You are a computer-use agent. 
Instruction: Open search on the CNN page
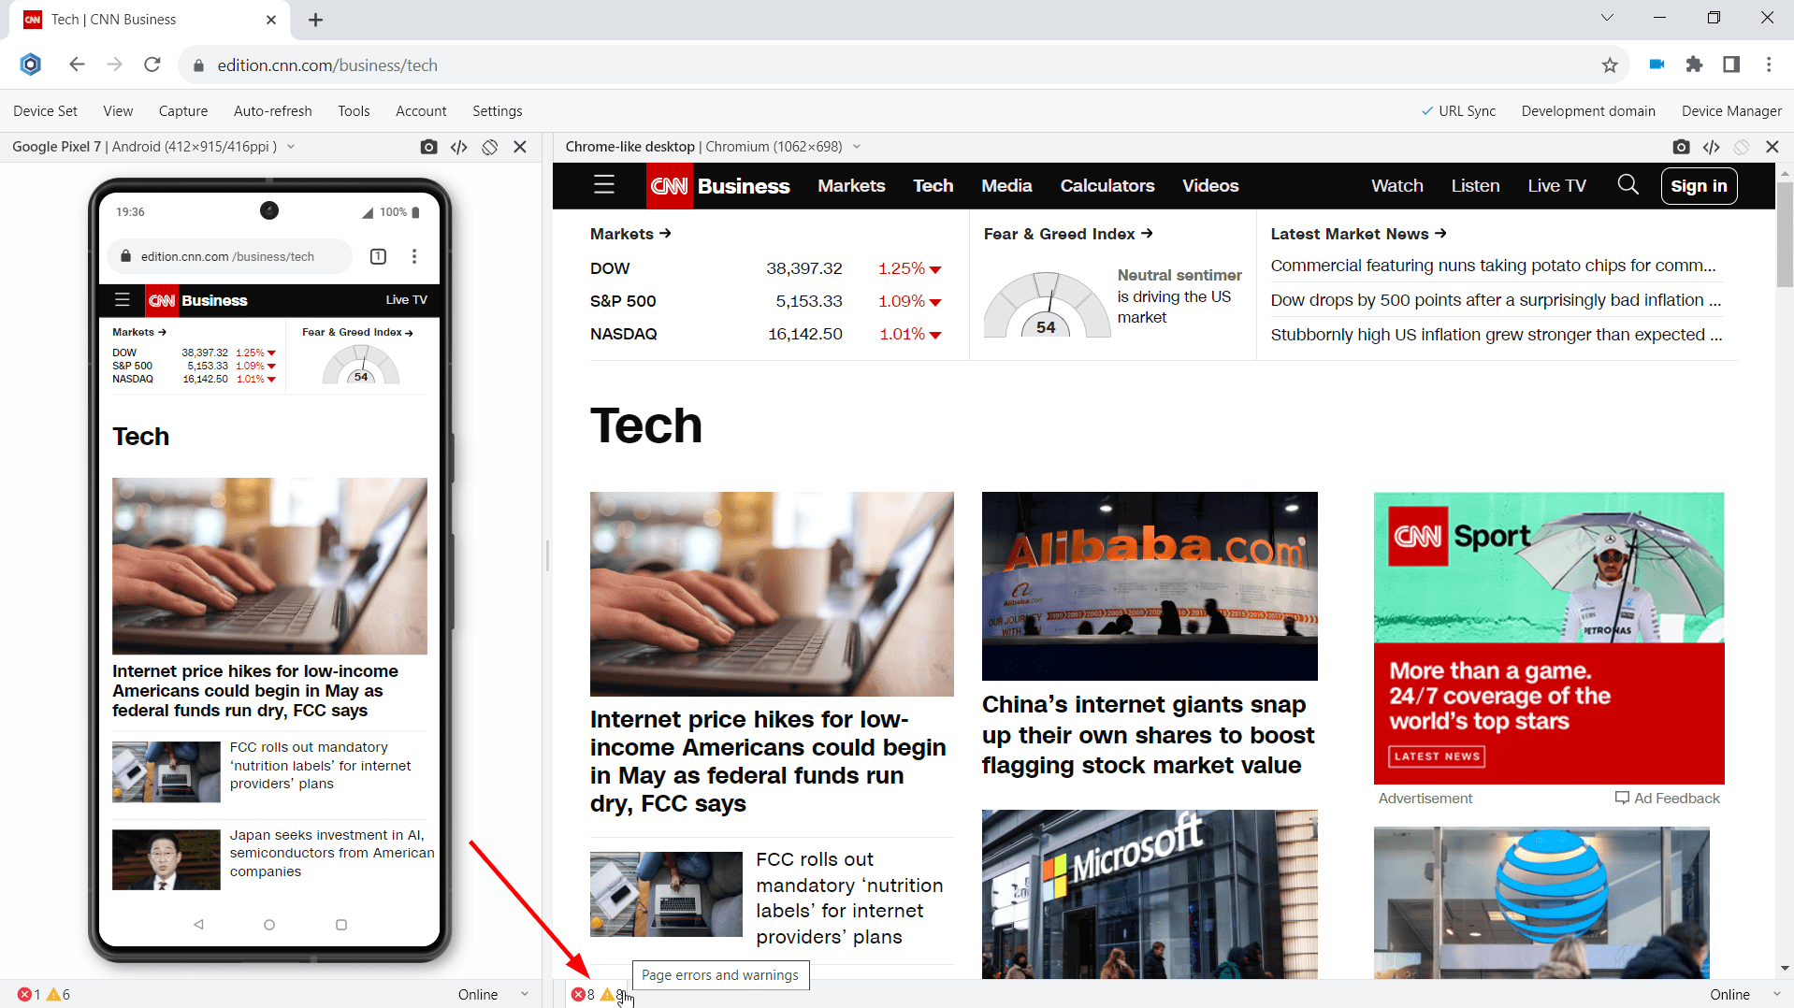(x=1628, y=185)
